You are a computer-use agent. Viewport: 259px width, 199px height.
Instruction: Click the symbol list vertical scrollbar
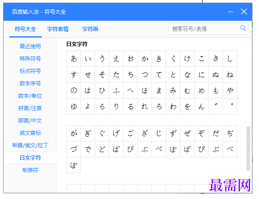[x=248, y=148]
